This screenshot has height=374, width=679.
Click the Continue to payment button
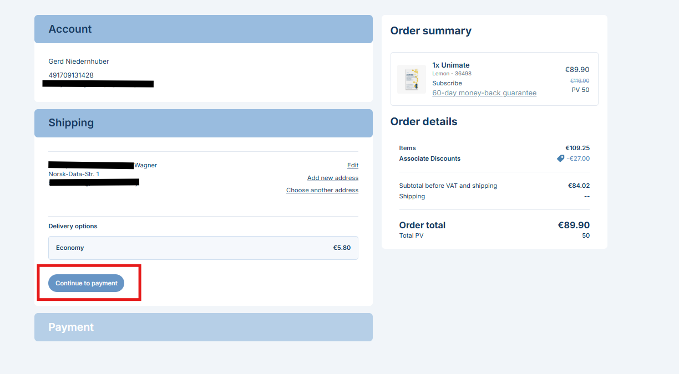[87, 283]
